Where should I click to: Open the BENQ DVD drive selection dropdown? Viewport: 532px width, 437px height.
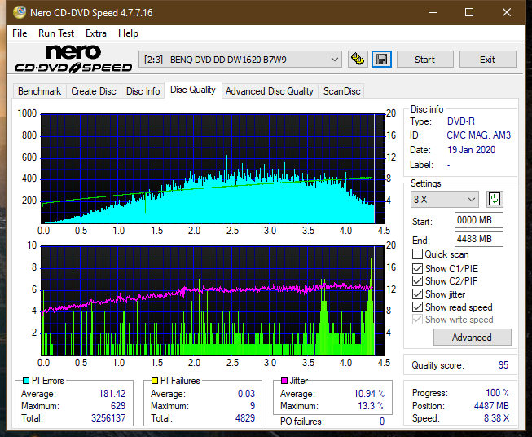(240, 60)
